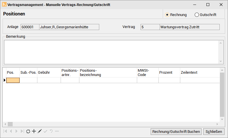
Task: Go to next record in navigator
Action: (x=17, y=131)
